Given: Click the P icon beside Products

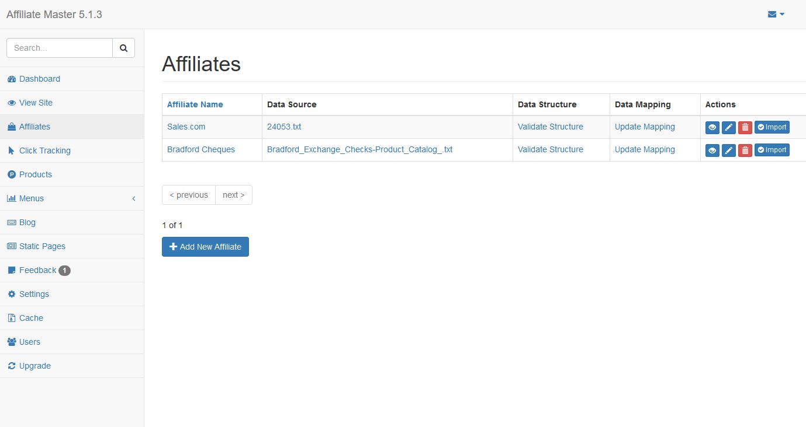Looking at the screenshot, I should 12,174.
